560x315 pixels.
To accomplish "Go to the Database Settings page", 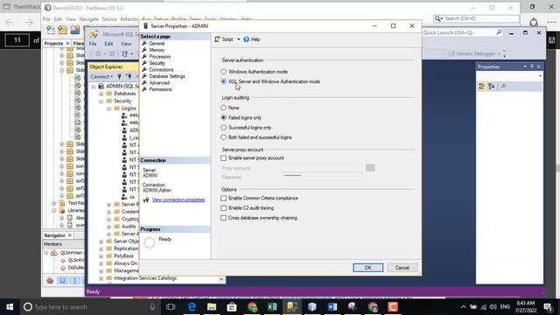I will 167,76.
